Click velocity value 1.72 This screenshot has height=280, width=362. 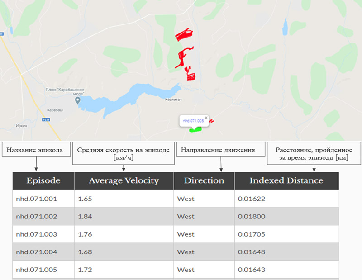[x=85, y=270]
